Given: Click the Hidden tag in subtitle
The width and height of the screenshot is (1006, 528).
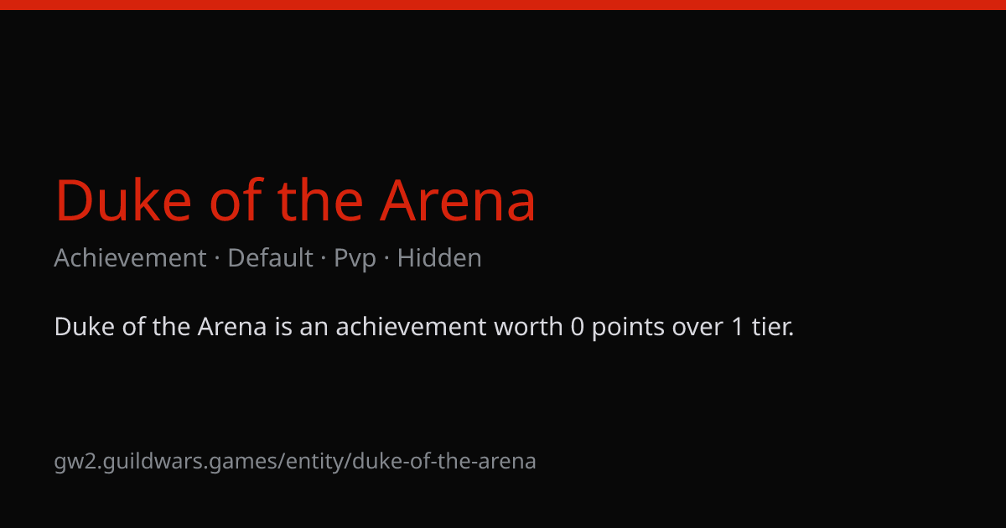Looking at the screenshot, I should click(x=439, y=258).
